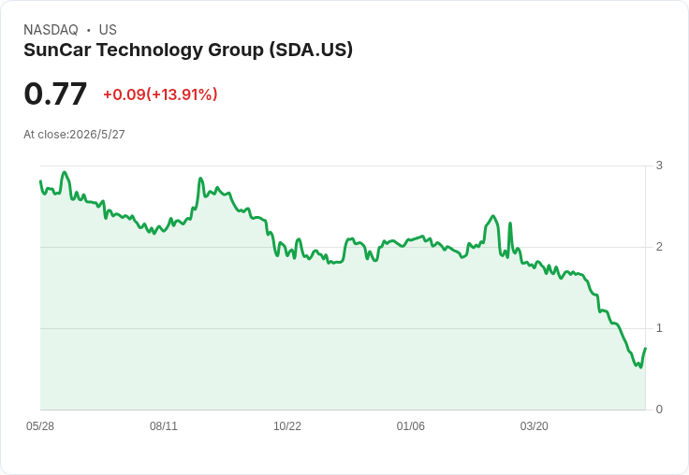Click the 05/28 date label on x-axis
The image size is (689, 475).
pos(40,426)
